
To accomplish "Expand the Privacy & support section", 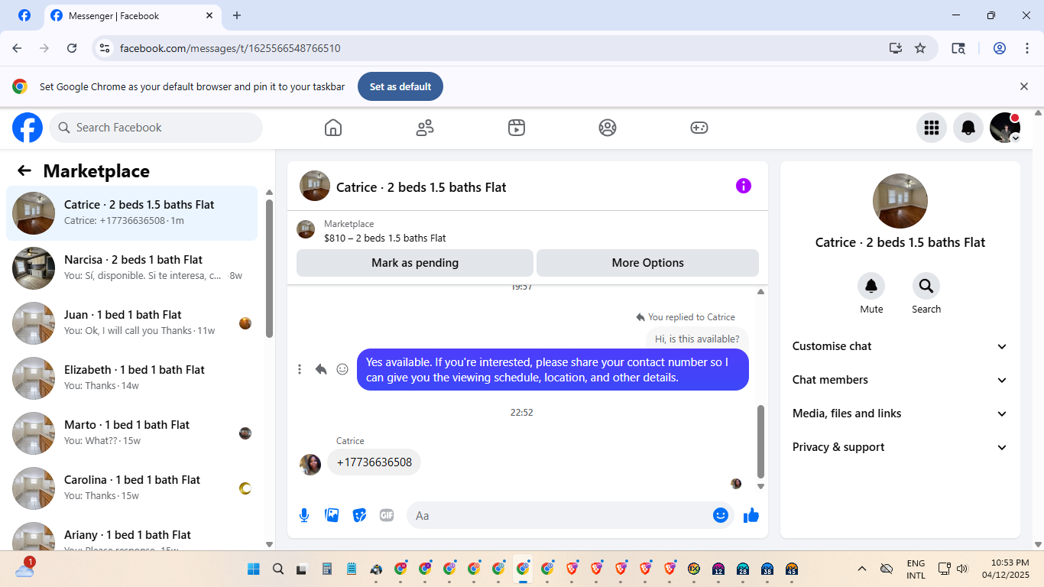I will pyautogui.click(x=900, y=447).
